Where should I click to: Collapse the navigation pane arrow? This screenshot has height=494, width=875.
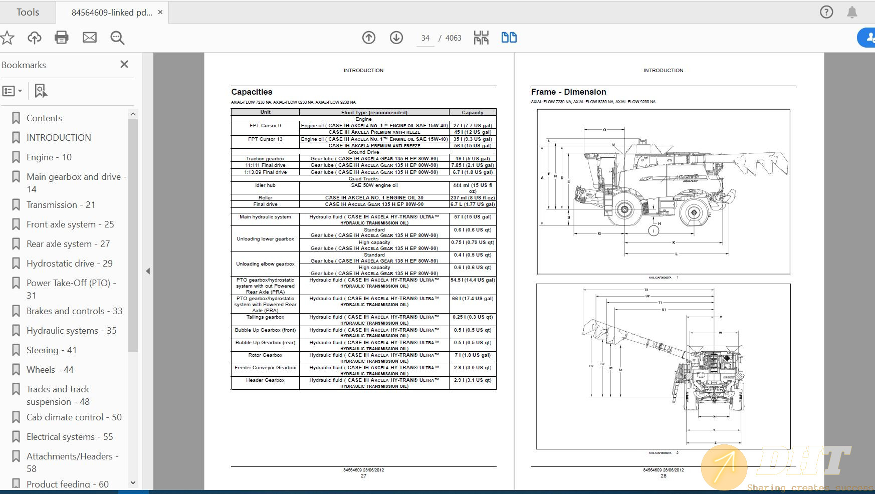(148, 271)
